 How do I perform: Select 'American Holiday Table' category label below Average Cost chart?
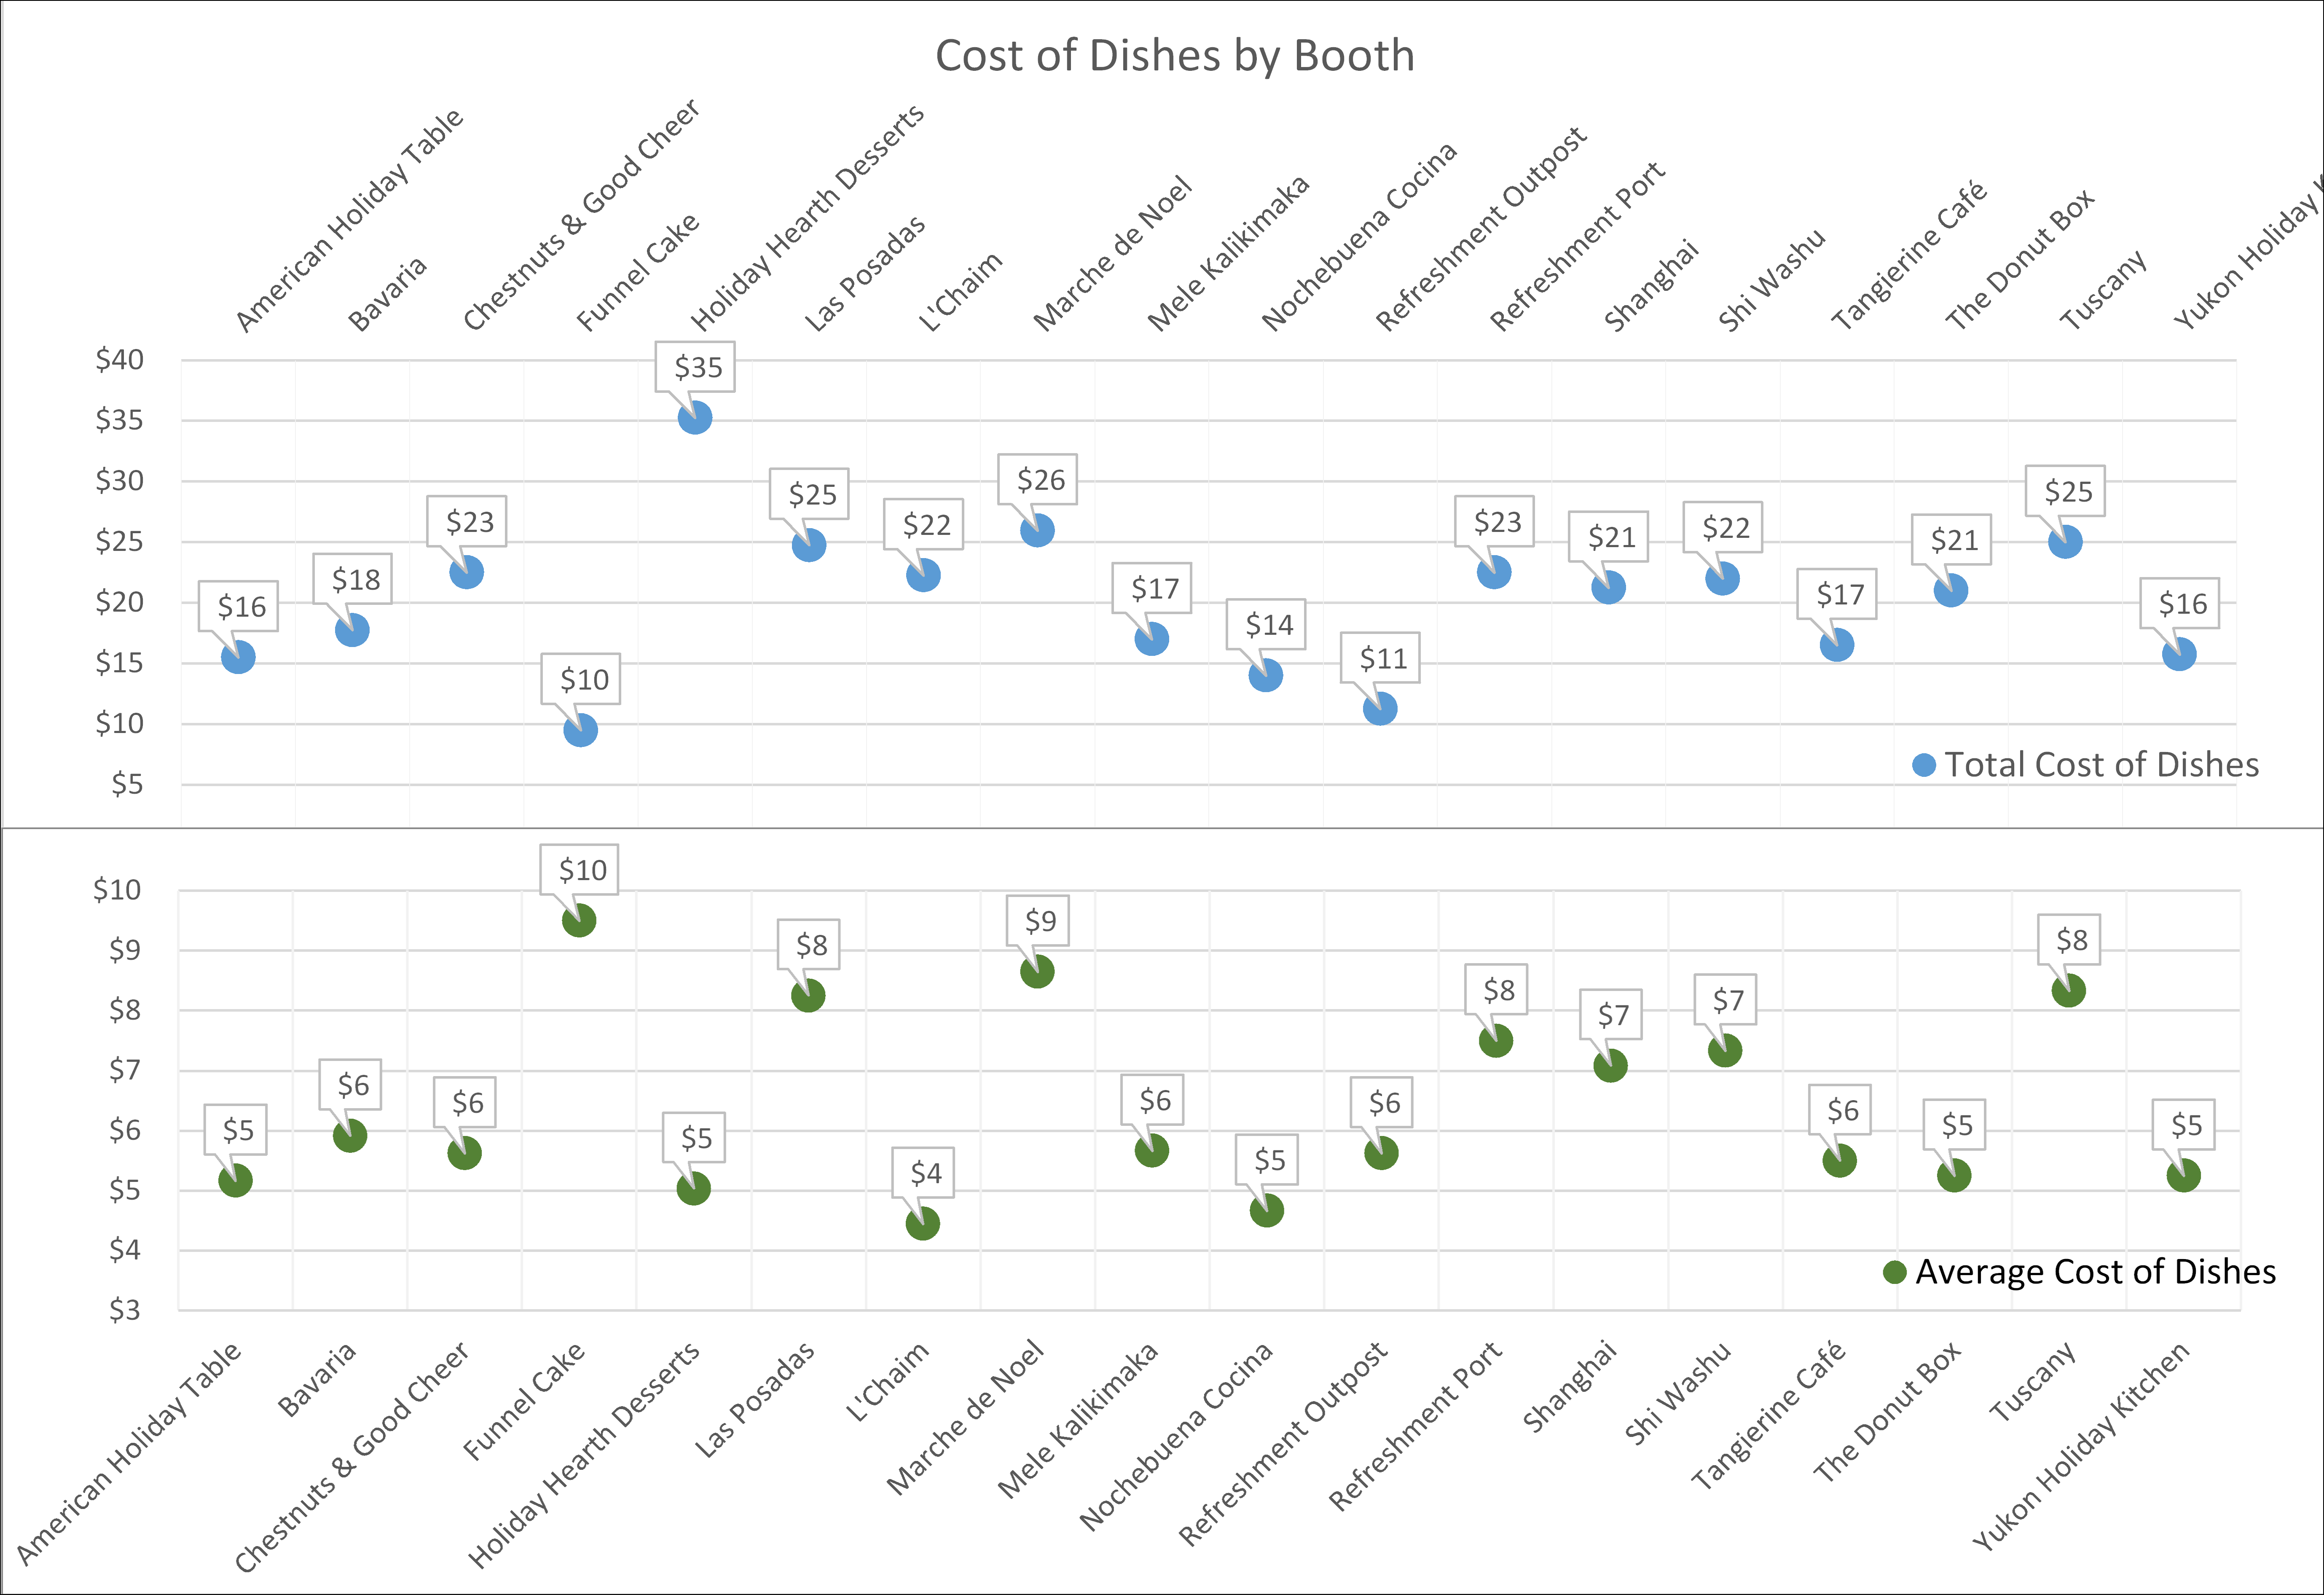click(x=129, y=1452)
